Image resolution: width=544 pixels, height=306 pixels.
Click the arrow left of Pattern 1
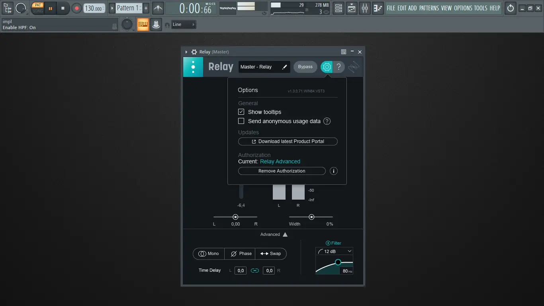coord(112,8)
